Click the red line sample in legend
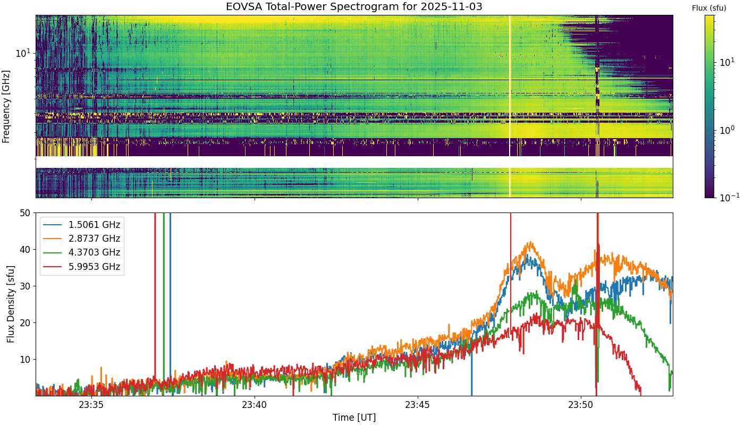The width and height of the screenshot is (744, 425). (54, 267)
